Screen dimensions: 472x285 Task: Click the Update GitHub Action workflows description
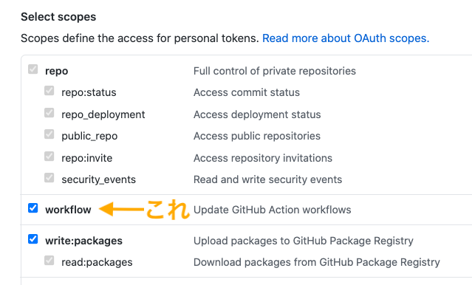272,210
